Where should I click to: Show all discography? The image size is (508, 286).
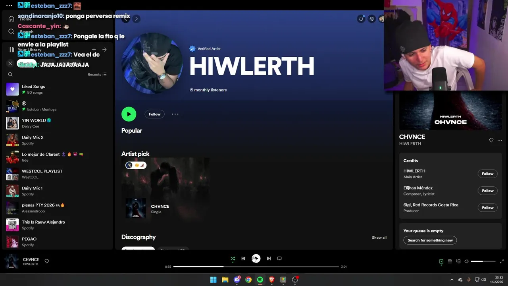[x=379, y=238]
